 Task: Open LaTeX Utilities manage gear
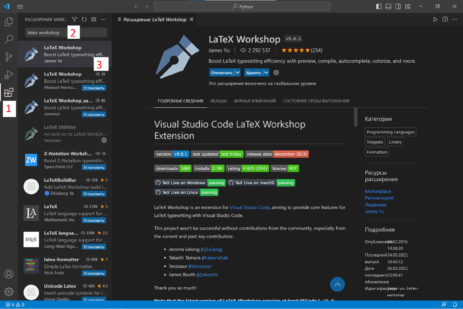[103, 140]
